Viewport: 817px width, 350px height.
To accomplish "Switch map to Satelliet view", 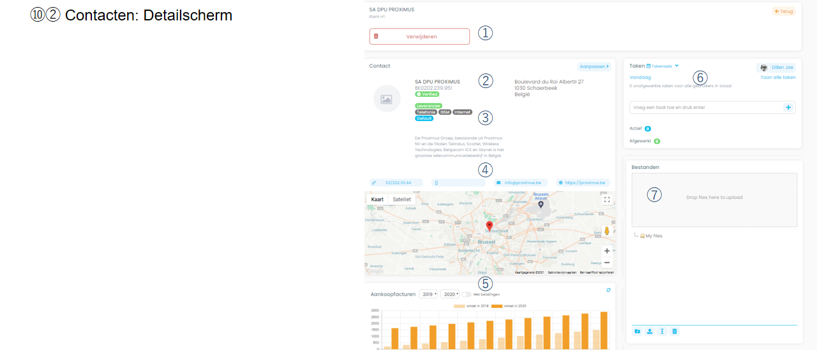I will (x=401, y=200).
